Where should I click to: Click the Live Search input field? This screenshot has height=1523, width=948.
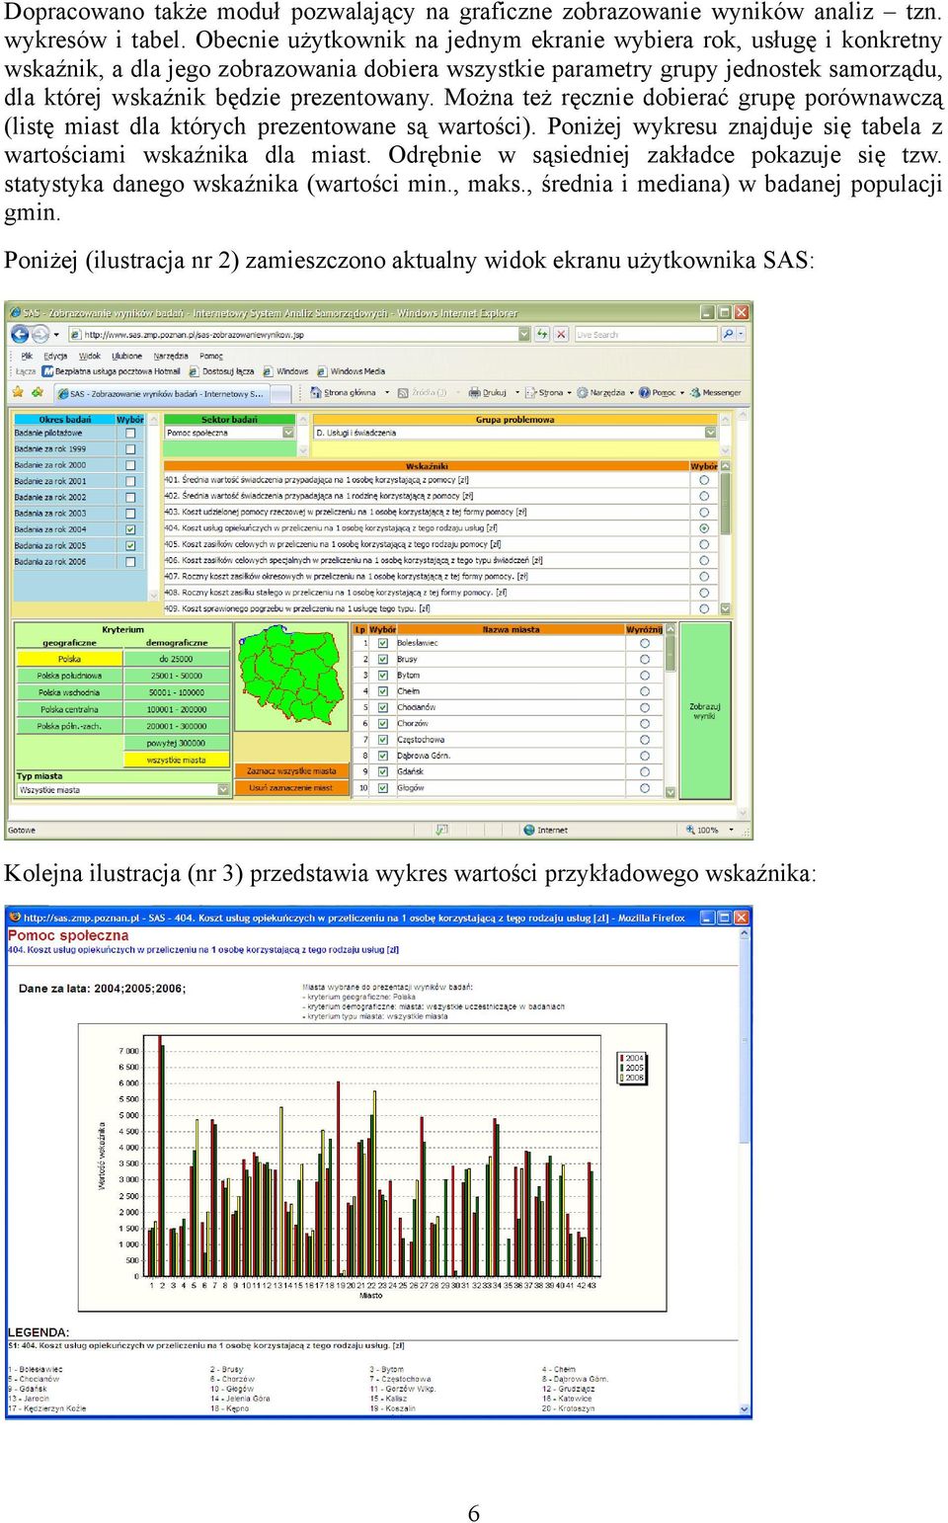(x=646, y=334)
